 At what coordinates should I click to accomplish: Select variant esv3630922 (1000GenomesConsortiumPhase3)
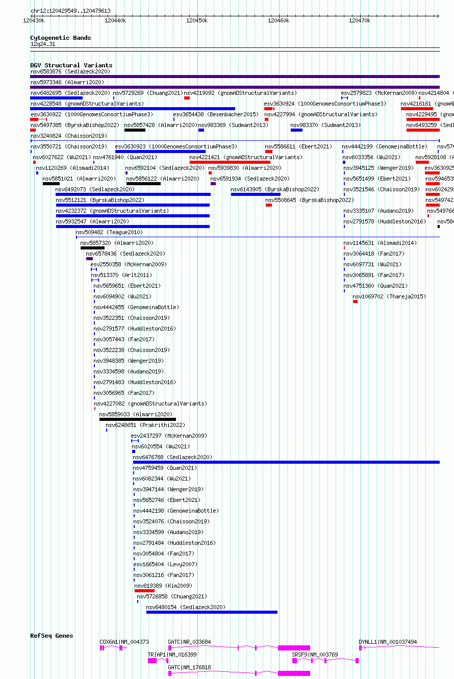coord(91,114)
